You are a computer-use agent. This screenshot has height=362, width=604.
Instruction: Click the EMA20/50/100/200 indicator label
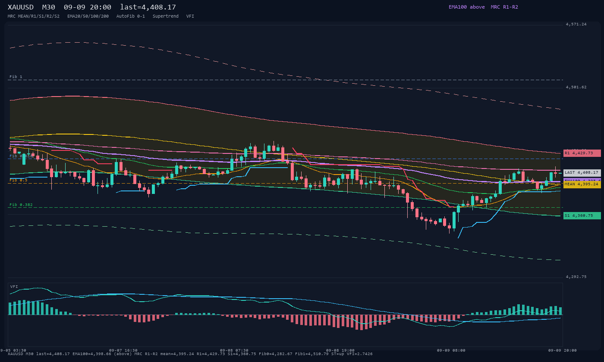pyautogui.click(x=88, y=16)
